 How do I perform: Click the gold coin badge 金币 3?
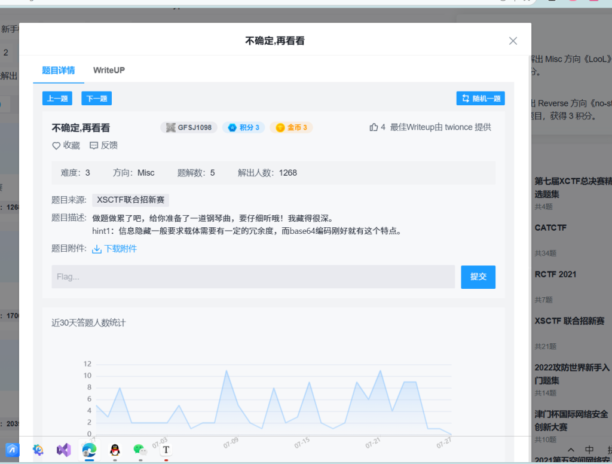point(291,127)
